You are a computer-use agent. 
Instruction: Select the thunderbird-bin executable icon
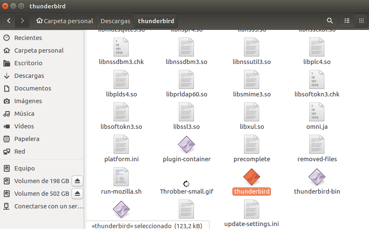317,177
